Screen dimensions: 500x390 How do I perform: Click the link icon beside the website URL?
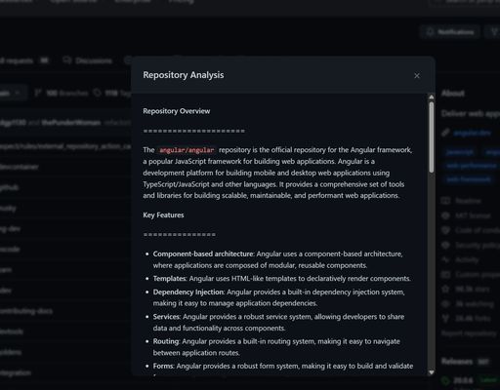coord(445,133)
